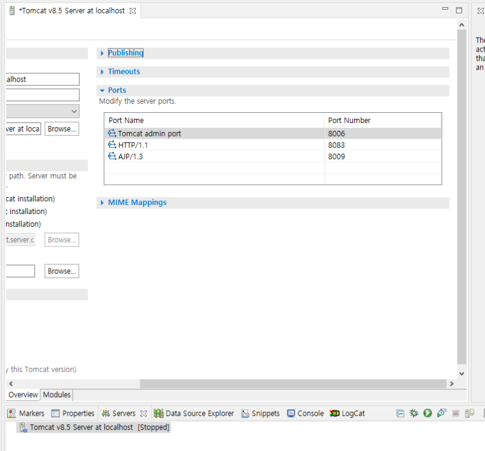The height and width of the screenshot is (451, 485).
Task: Switch to the Console view
Action: click(x=306, y=413)
